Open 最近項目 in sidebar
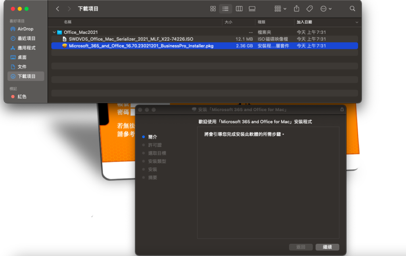The height and width of the screenshot is (256, 406). 26,38
